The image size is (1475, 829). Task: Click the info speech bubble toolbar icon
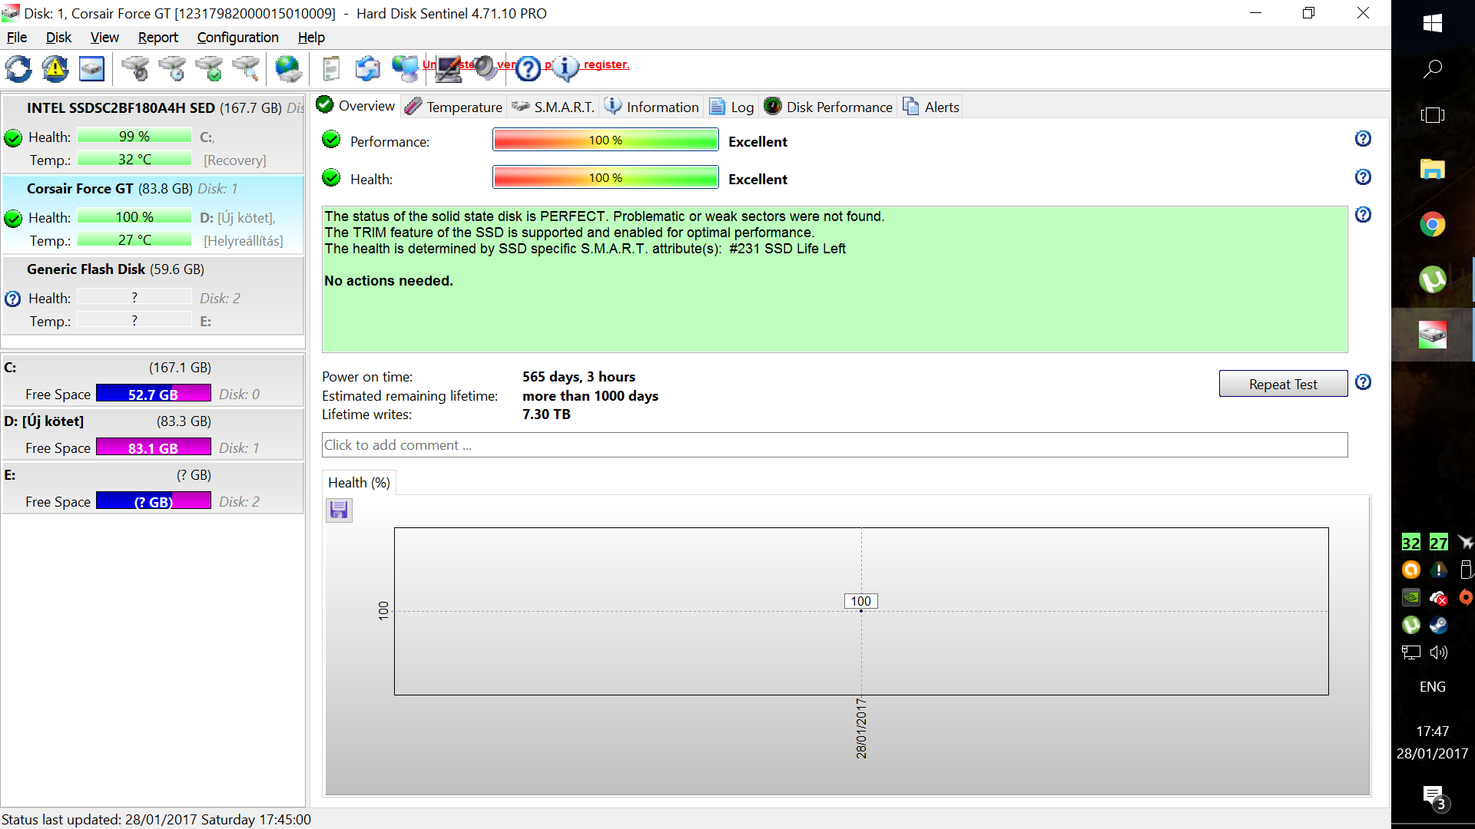coord(566,69)
